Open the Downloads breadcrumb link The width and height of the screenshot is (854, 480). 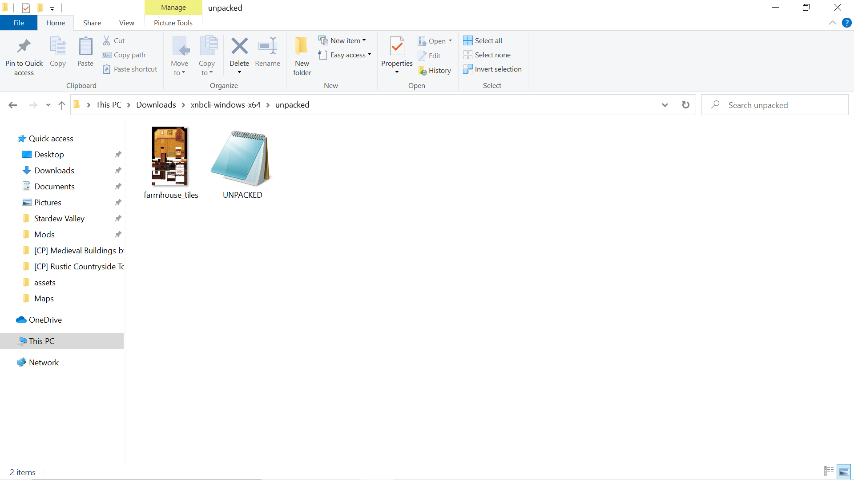155,105
